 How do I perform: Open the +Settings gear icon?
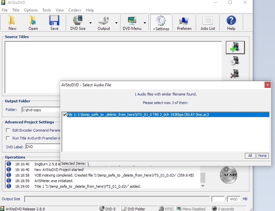point(161,23)
